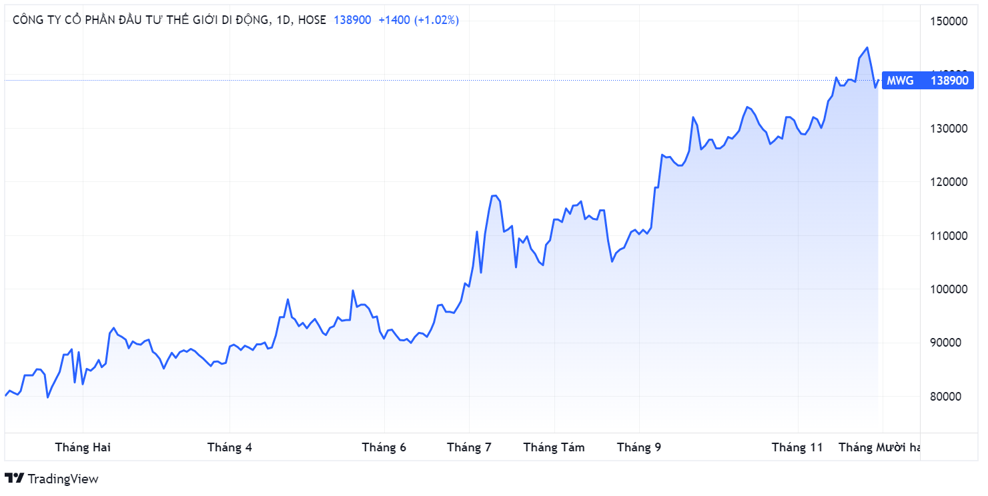Click the Tháng 6 time axis label

(x=384, y=447)
